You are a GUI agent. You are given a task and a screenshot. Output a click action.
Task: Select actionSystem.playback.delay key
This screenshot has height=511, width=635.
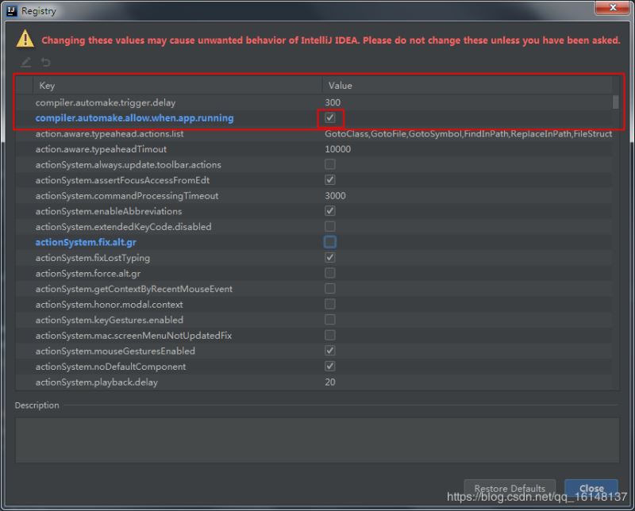[x=96, y=382]
